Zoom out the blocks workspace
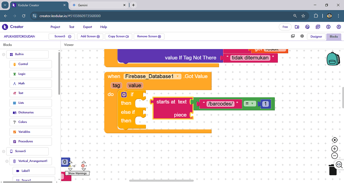The height and width of the screenshot is (183, 344). (x=334, y=156)
